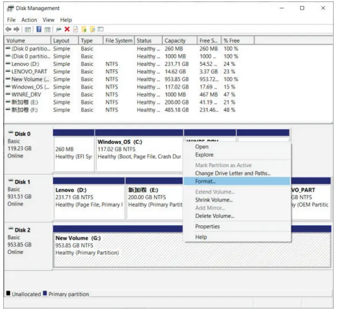Click Explore in the context menu
This screenshot has width=341, height=314.
pyautogui.click(x=204, y=154)
